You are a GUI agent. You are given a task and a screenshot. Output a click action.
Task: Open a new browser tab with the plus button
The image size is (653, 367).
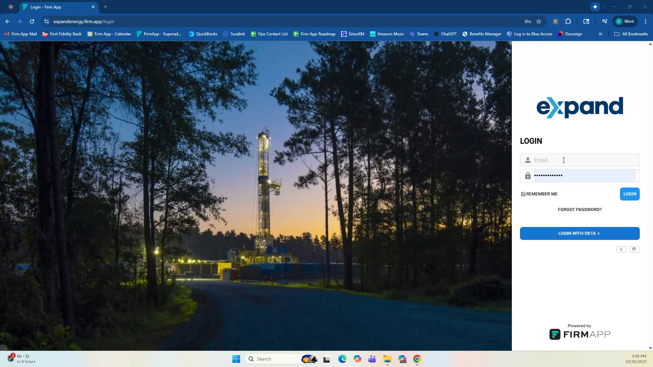point(105,7)
